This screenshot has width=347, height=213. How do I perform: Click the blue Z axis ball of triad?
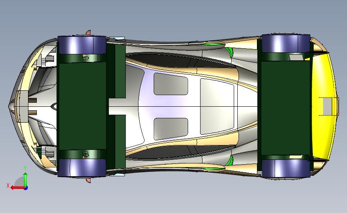pyautogui.click(x=26, y=188)
